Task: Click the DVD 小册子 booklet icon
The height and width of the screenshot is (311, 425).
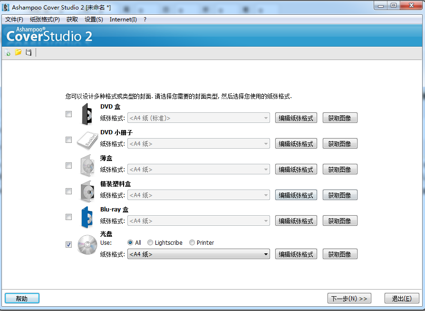Action: 87,140
